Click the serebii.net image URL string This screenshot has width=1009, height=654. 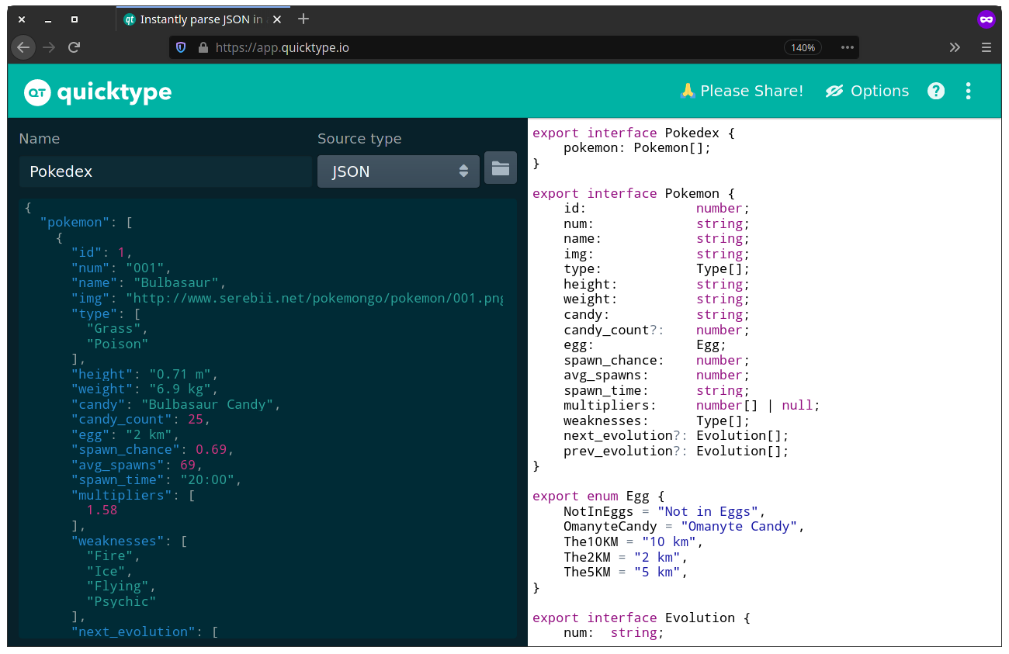314,298
